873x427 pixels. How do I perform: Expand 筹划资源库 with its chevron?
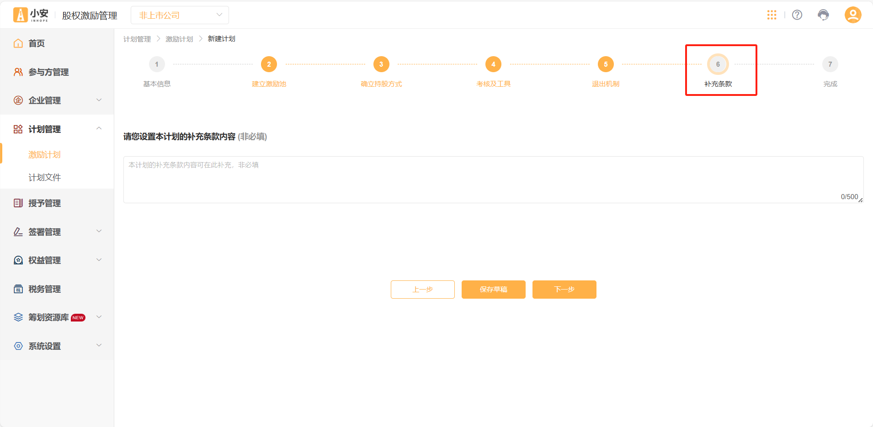click(99, 317)
